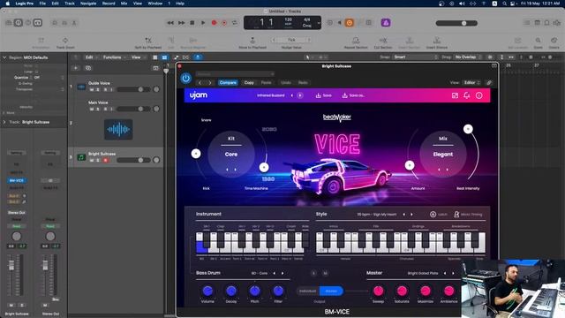Click the Compare button in plugin header
Image resolution: width=565 pixels, height=318 pixels.
[x=228, y=82]
